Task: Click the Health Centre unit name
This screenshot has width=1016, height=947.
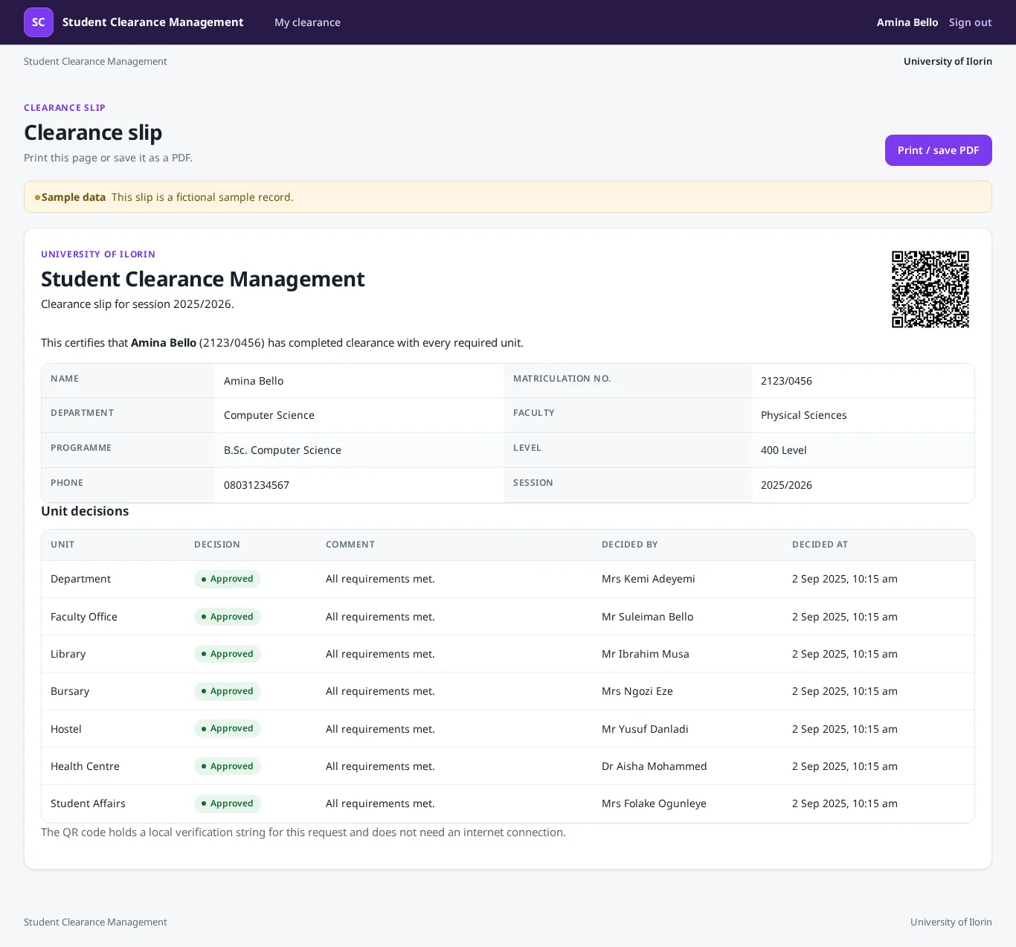Action: pyautogui.click(x=85, y=766)
